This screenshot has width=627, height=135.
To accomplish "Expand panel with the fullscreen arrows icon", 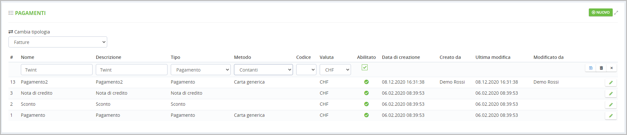I will pyautogui.click(x=616, y=13).
